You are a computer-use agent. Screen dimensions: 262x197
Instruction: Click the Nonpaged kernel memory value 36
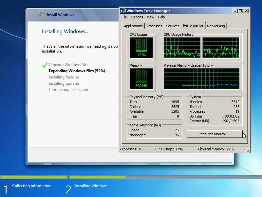click(x=177, y=135)
